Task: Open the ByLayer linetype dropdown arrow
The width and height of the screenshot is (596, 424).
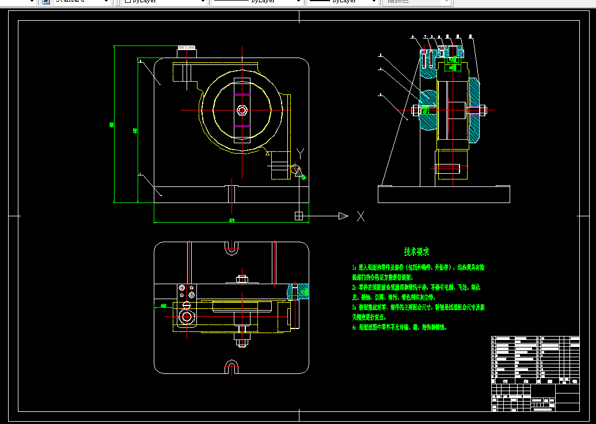Action: point(298,2)
